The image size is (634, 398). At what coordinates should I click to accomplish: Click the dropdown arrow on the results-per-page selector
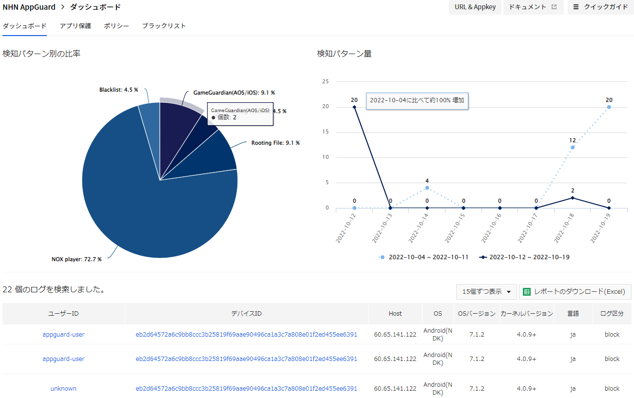click(509, 291)
